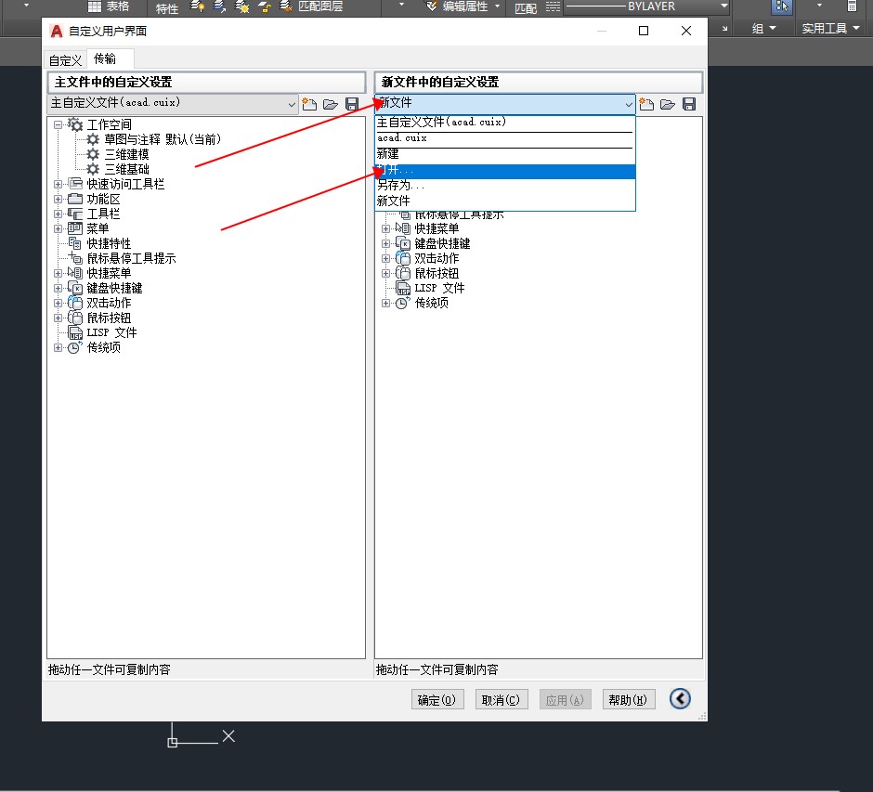
Task: Expand the 功能区 node in left tree
Action: coord(59,199)
